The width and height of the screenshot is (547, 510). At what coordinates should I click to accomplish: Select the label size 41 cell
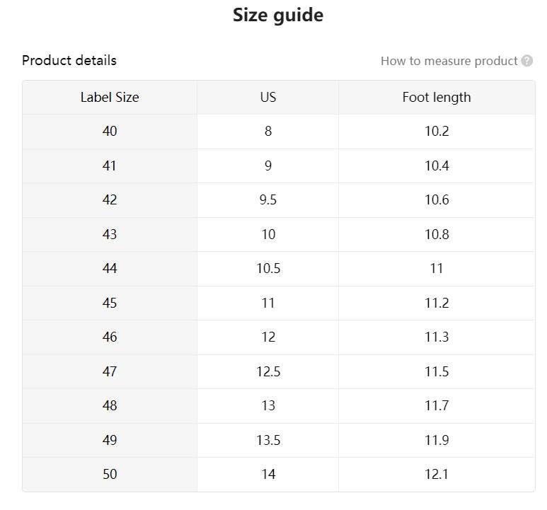[110, 166]
